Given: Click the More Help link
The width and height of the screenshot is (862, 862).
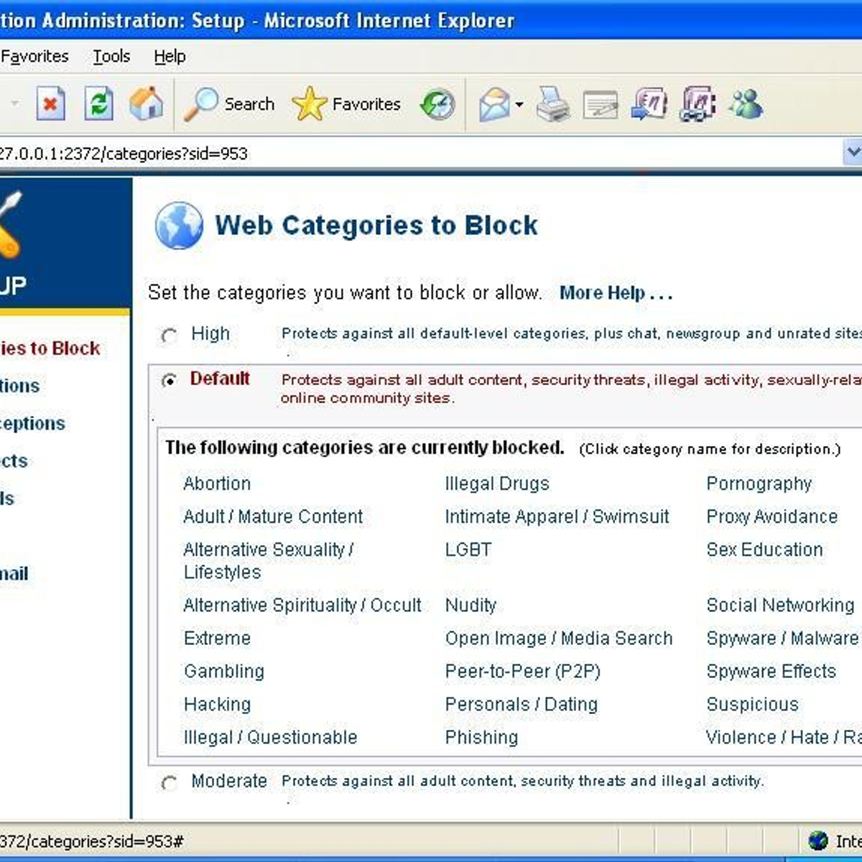Looking at the screenshot, I should click(615, 293).
